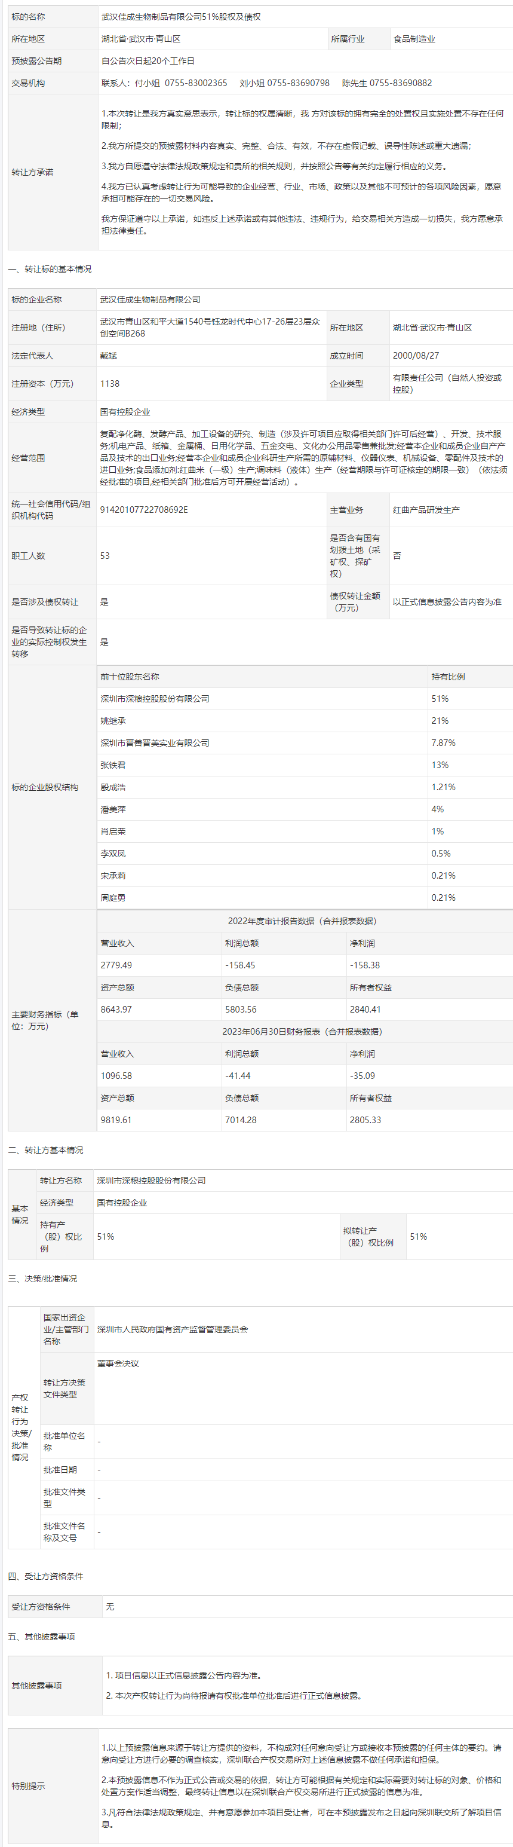The image size is (513, 1847).
Task: Click shareholder name 李双凤
Action: (113, 854)
